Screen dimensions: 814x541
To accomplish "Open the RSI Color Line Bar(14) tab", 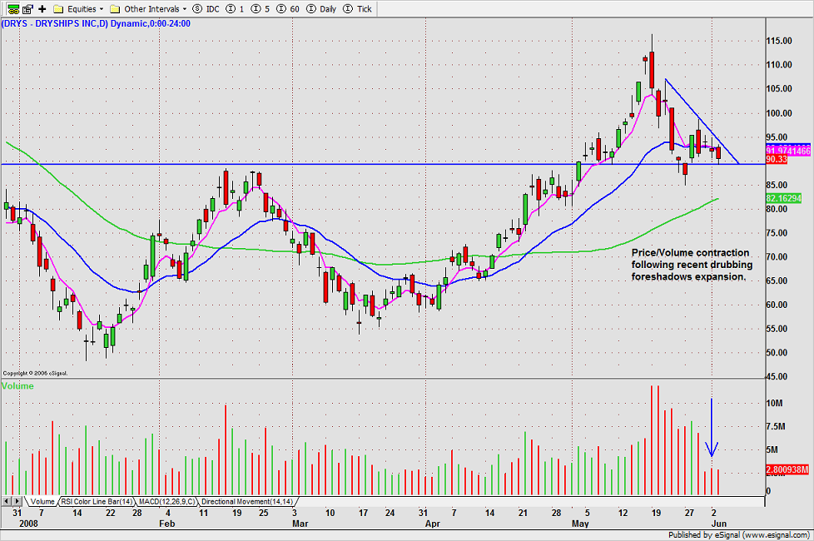I will pos(97,502).
